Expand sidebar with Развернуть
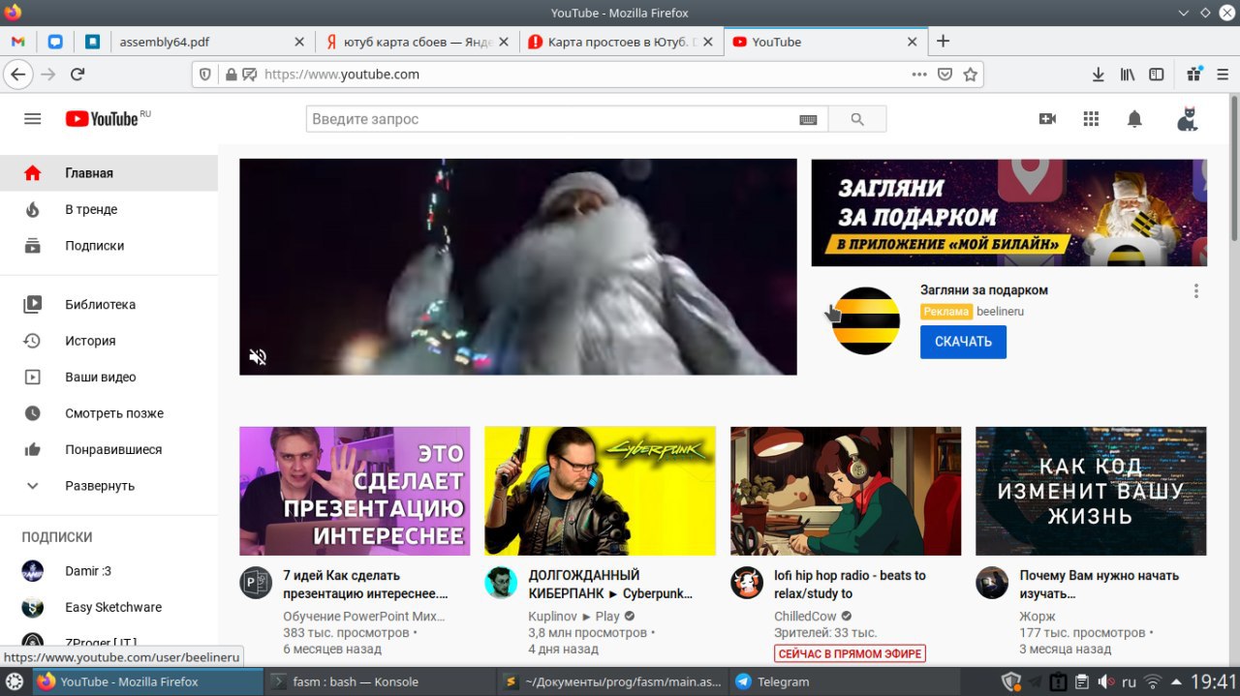 coord(108,486)
